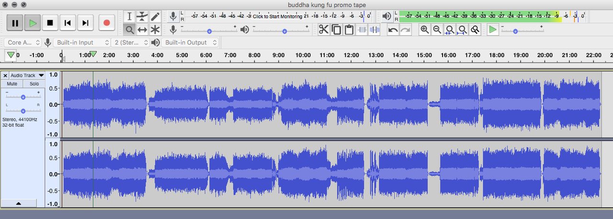Mute the Audio Track

point(12,84)
